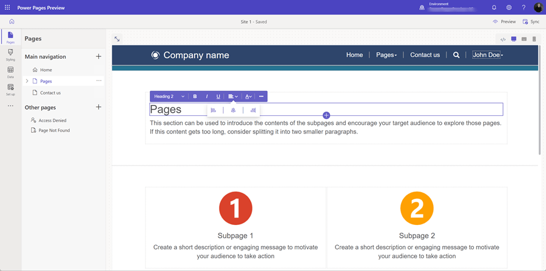
Task: Click the expand canvas arrows icon
Action: 117,39
